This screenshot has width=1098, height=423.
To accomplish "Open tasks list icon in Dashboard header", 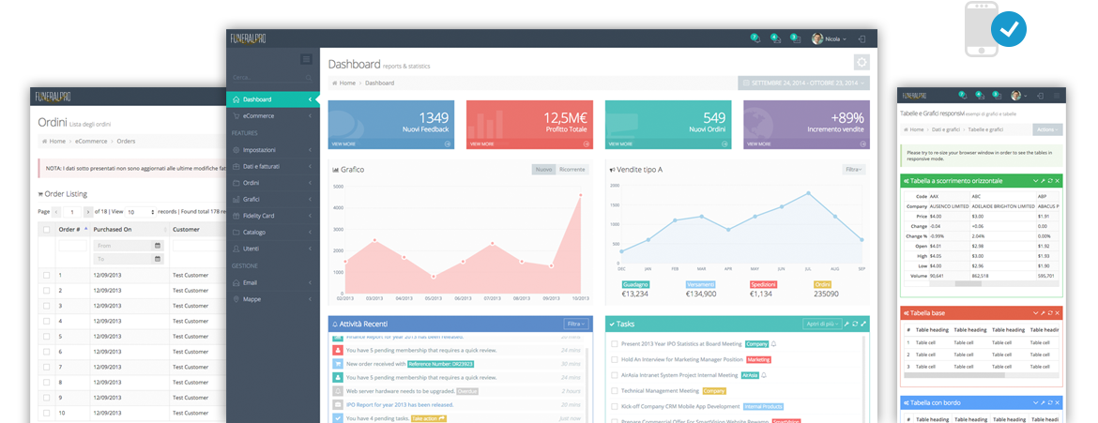I will coord(795,39).
